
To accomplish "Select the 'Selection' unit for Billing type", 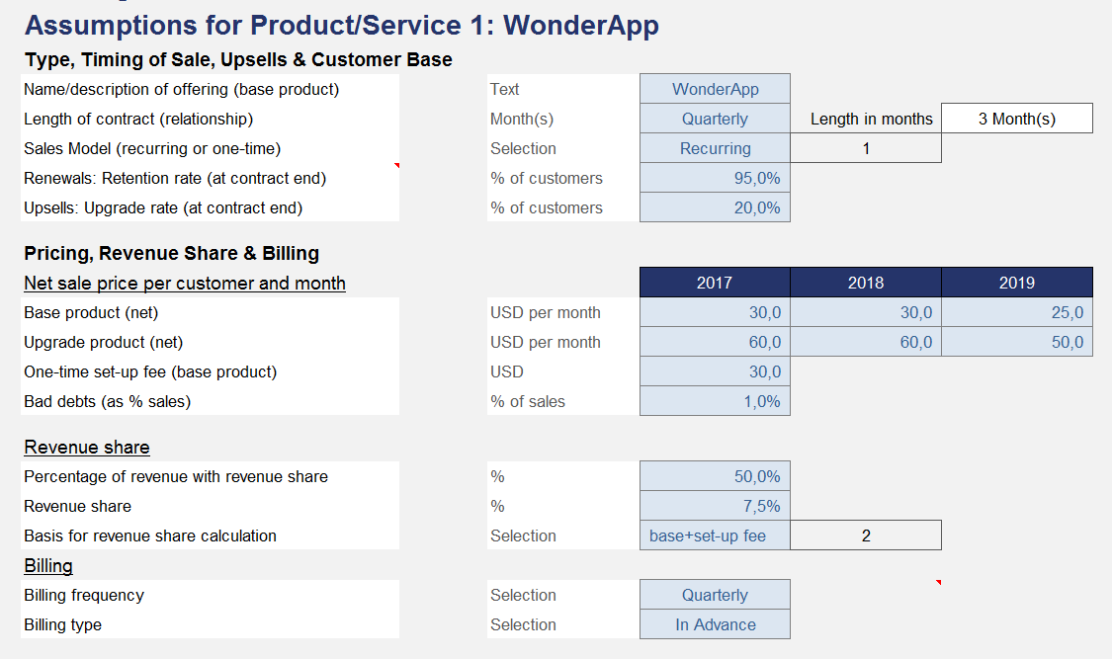I will tap(523, 625).
